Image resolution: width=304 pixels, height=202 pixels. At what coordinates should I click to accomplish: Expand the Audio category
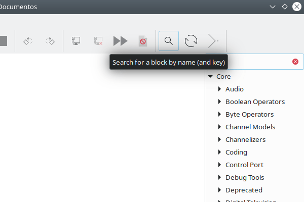coord(219,89)
